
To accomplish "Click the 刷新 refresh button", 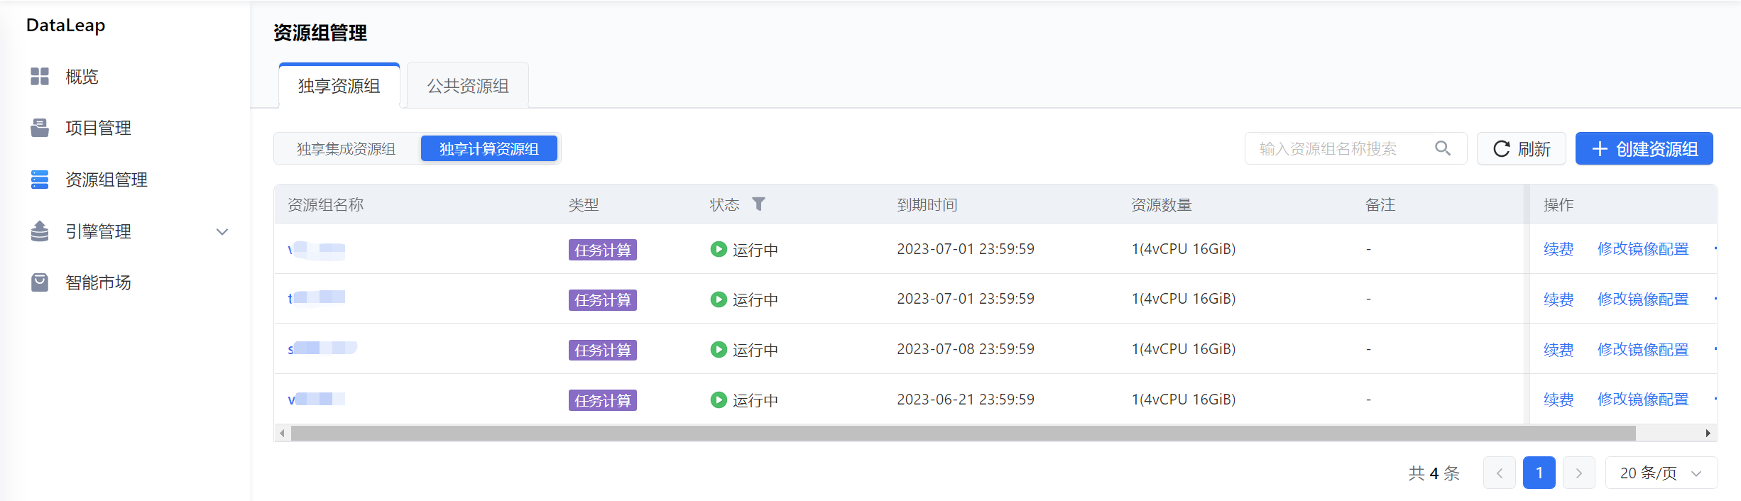I will coord(1521,149).
